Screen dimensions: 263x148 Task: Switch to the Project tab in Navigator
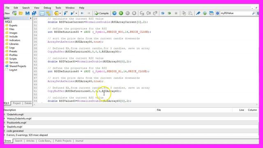(x=16, y=103)
